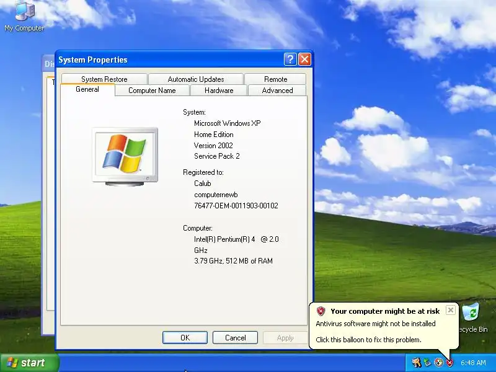This screenshot has height=372, width=496.
Task: Click the red shield icon in the balloon
Action: click(321, 311)
